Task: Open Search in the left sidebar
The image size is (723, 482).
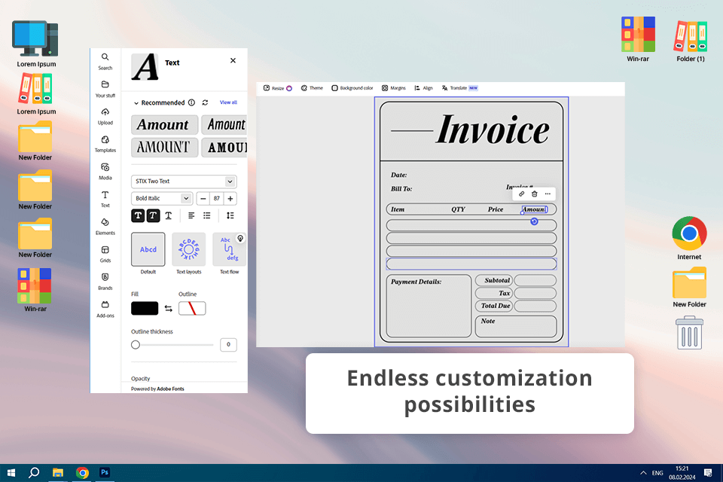Action: (x=105, y=61)
